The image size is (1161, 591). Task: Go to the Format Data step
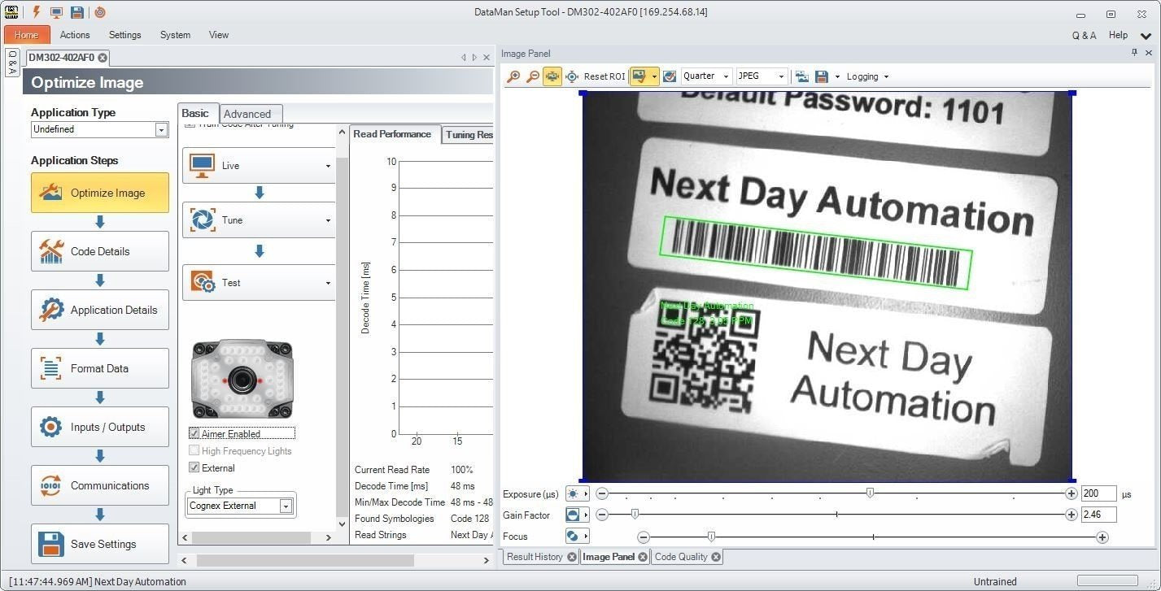[100, 368]
